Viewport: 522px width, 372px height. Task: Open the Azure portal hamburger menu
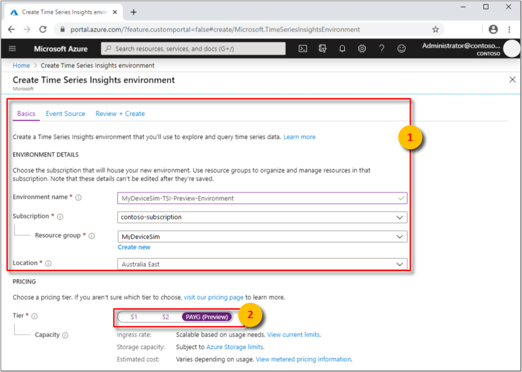[12, 48]
